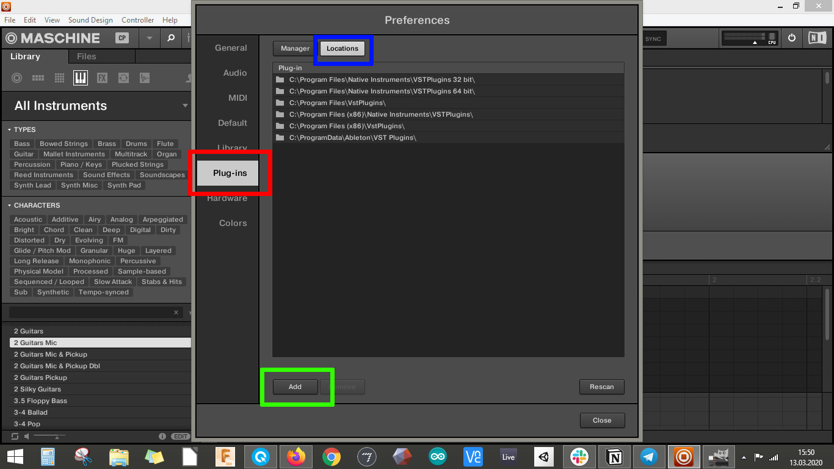
Task: Select the FX effects icon in Library
Action: point(102,78)
